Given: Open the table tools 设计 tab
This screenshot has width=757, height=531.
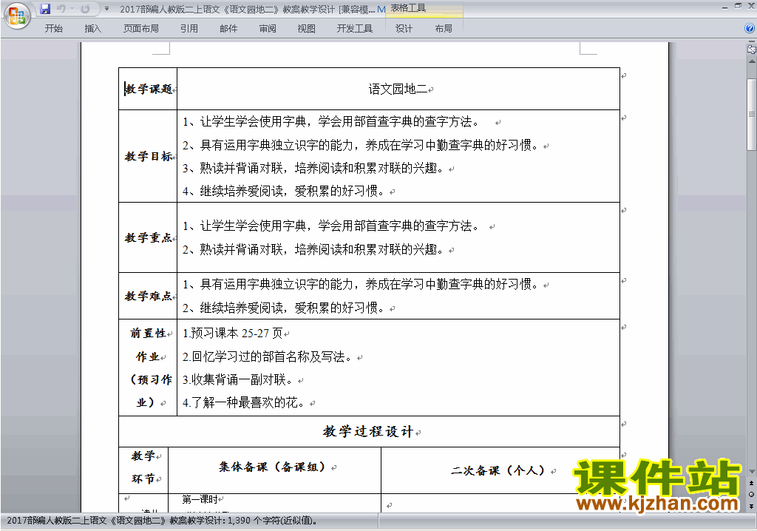Looking at the screenshot, I should coord(404,29).
